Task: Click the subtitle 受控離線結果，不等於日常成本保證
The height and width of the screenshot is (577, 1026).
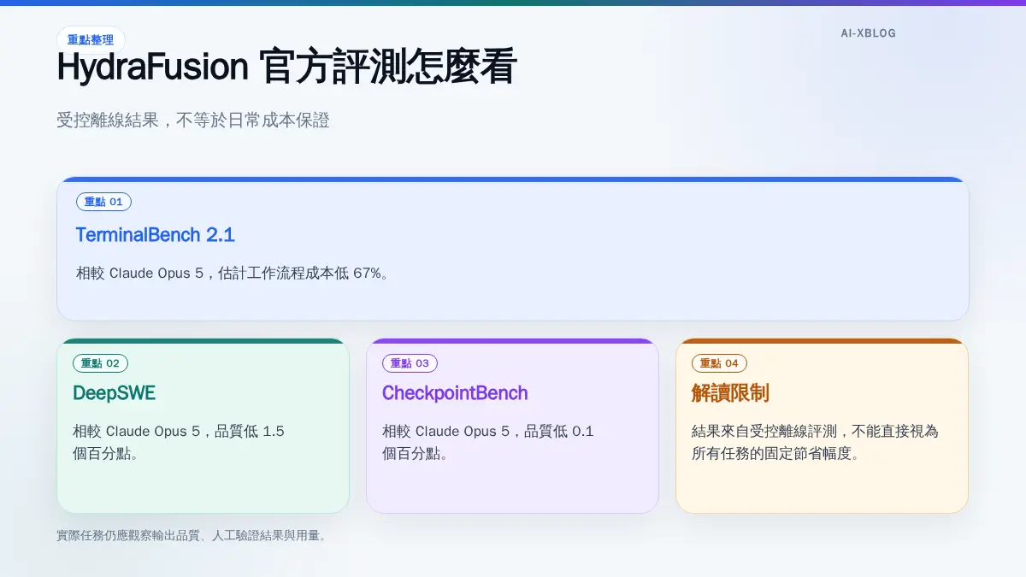Action: (x=193, y=121)
